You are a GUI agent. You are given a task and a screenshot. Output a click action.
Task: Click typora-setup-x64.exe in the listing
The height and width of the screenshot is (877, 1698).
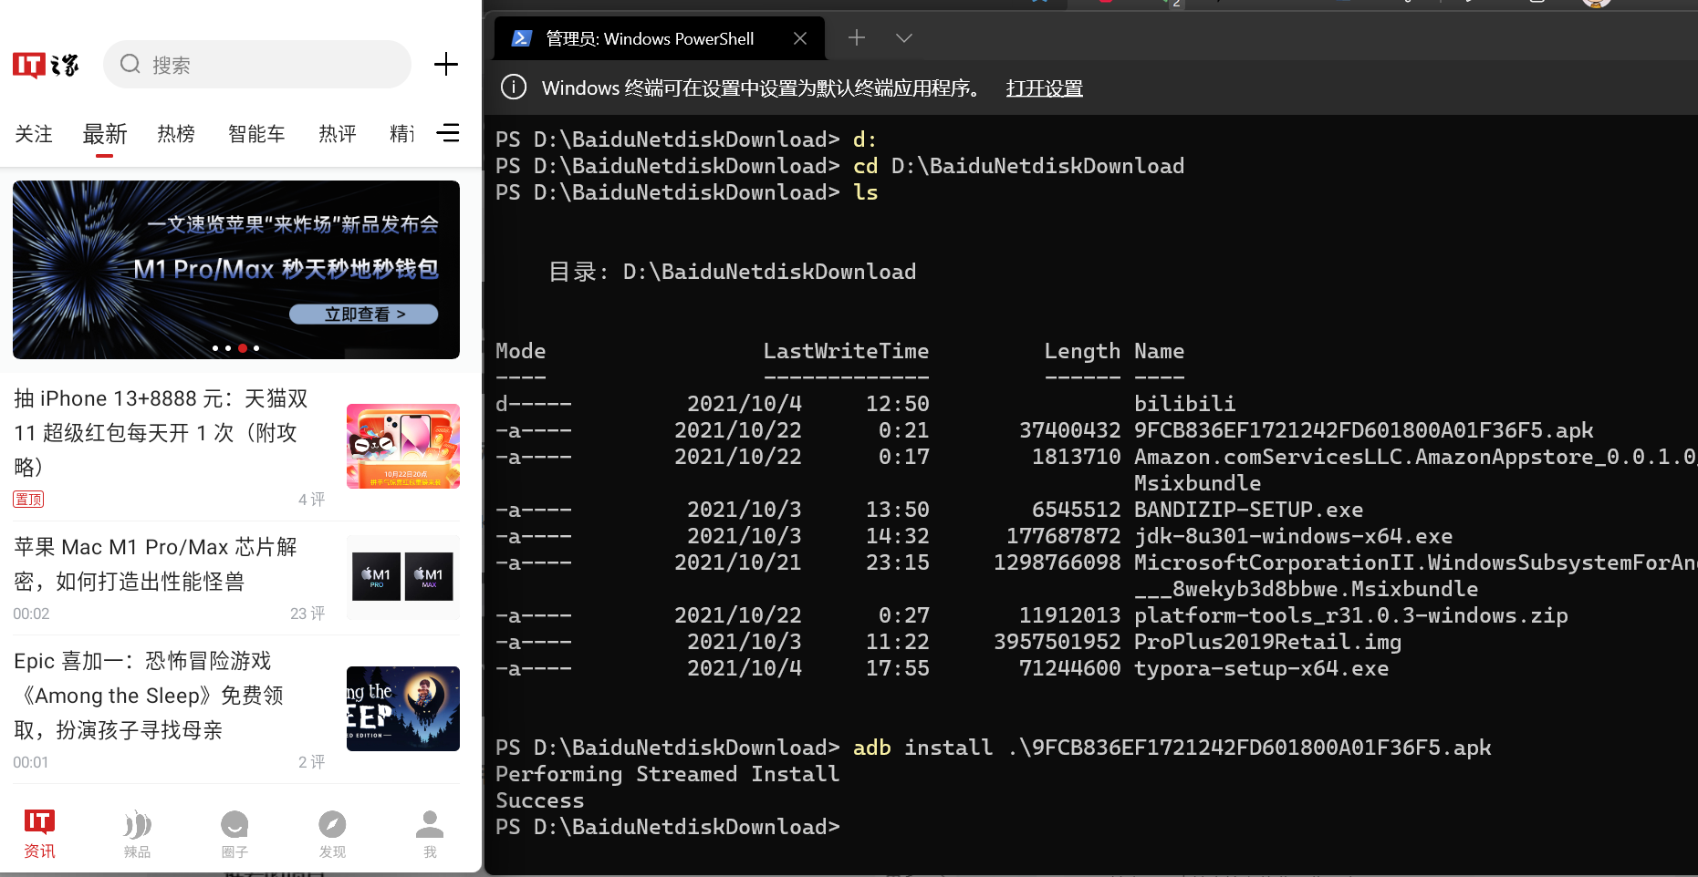pos(1261,668)
